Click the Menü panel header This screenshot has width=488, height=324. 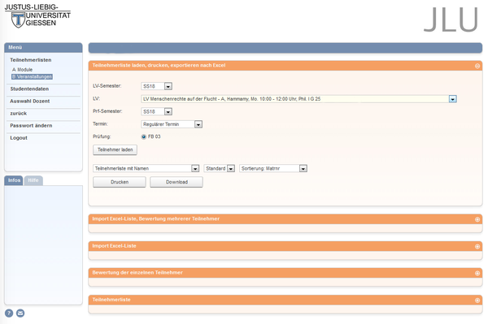pyautogui.click(x=43, y=48)
